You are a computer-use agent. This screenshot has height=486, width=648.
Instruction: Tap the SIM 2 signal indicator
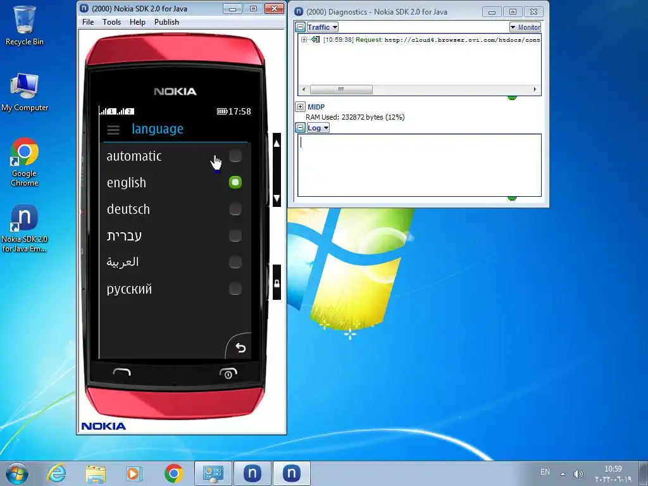click(126, 111)
